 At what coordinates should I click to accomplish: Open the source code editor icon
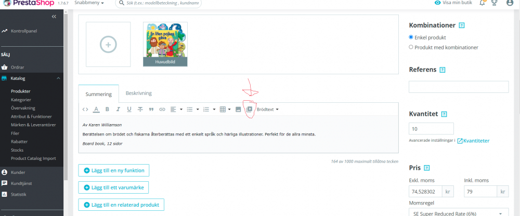tap(85, 110)
